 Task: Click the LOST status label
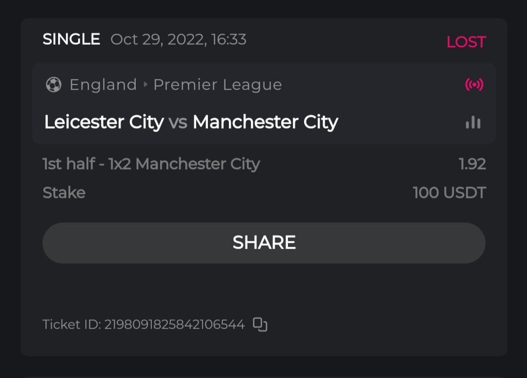(466, 42)
